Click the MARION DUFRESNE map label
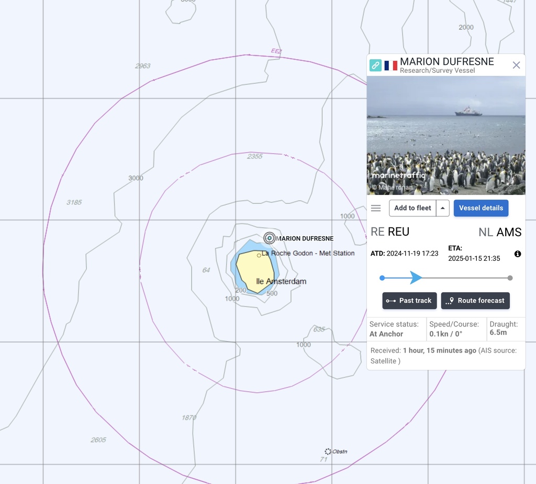The width and height of the screenshot is (536, 484). [305, 238]
